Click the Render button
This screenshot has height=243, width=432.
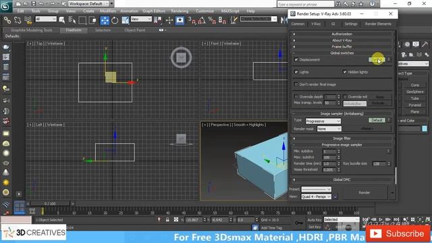click(x=364, y=192)
